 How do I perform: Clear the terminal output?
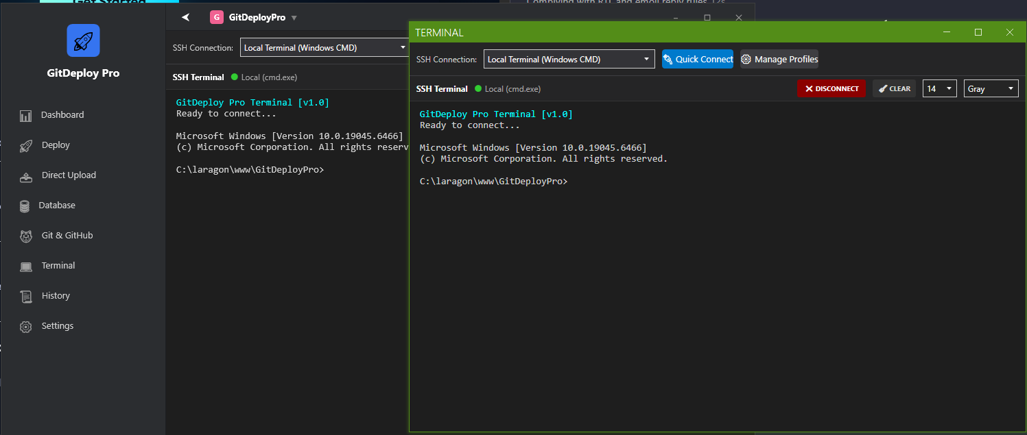[894, 89]
